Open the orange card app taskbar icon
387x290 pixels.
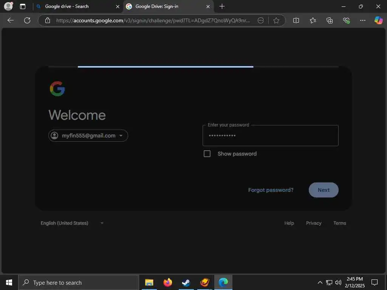pos(204,282)
